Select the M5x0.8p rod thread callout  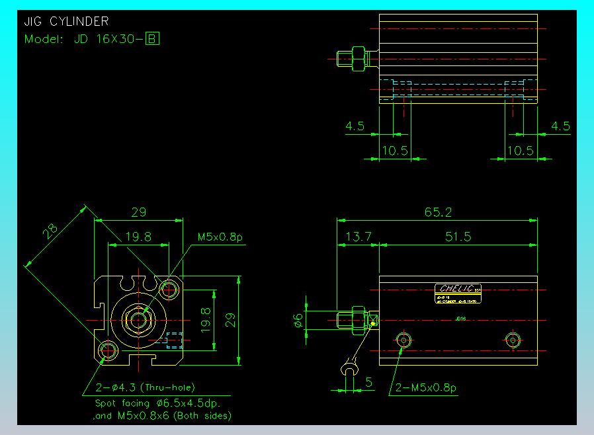(220, 237)
